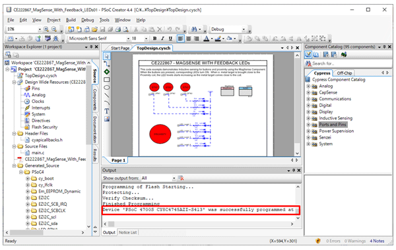Open the Debug menu

87,20
